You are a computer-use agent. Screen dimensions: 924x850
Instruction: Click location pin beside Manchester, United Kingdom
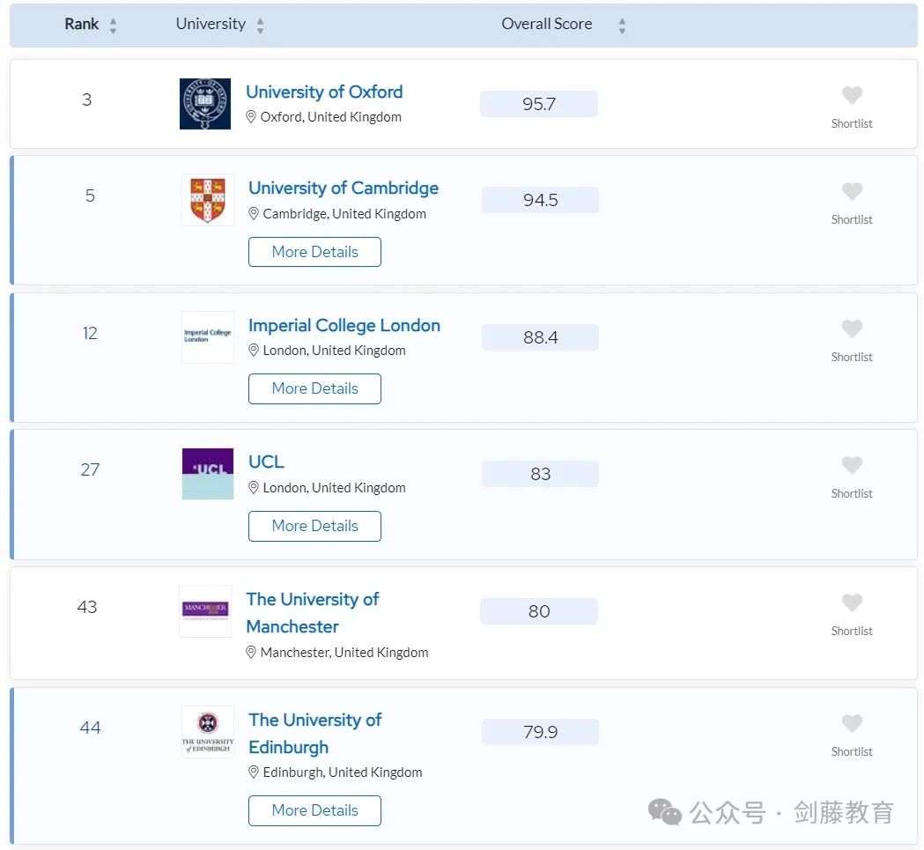[251, 652]
